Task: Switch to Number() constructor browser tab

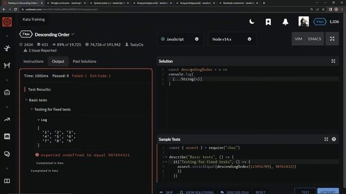Action: coord(238,3)
